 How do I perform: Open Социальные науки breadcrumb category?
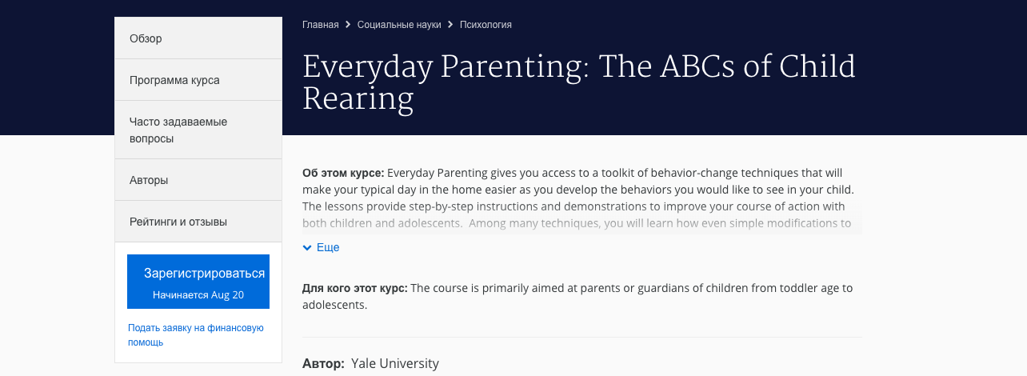pyautogui.click(x=399, y=25)
